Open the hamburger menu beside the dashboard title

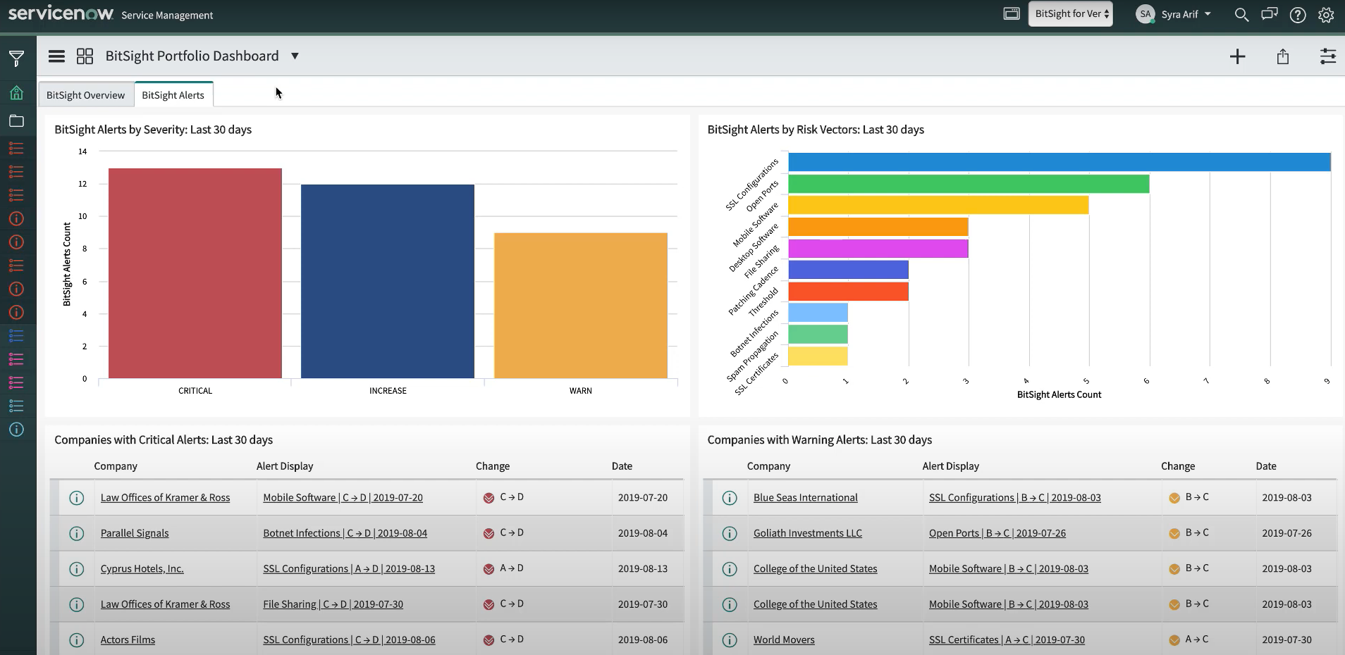56,56
